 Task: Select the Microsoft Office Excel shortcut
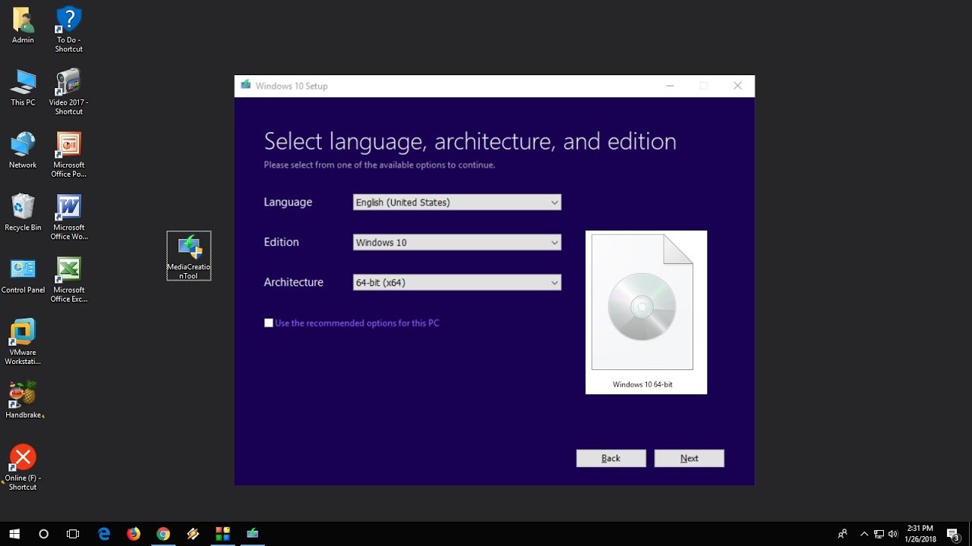69,279
